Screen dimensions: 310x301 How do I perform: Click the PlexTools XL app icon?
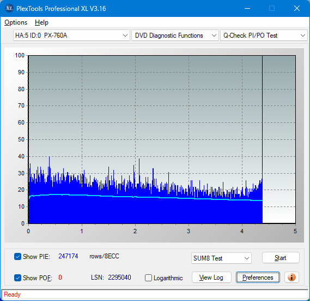[9, 8]
